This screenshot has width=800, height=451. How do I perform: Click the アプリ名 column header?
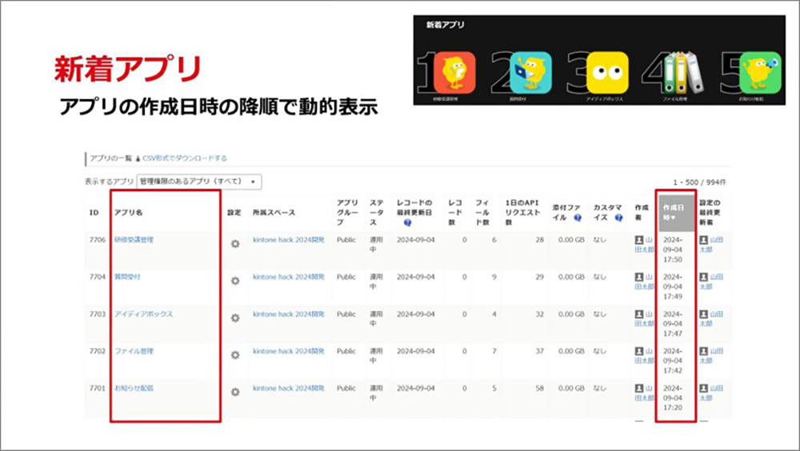tap(128, 213)
